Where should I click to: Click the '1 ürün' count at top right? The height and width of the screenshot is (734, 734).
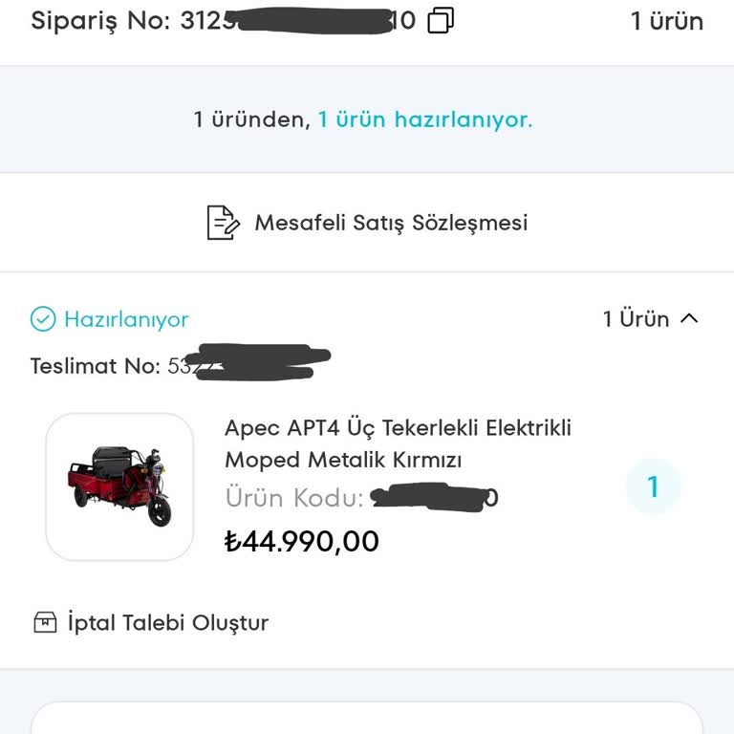pyautogui.click(x=666, y=21)
